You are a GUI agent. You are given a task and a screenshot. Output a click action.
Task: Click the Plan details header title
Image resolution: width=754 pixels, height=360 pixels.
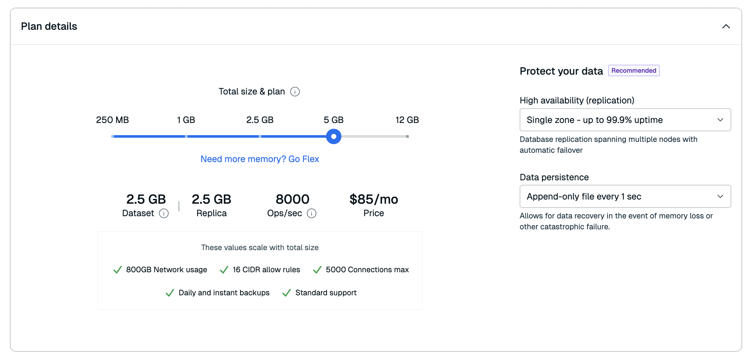tap(49, 26)
